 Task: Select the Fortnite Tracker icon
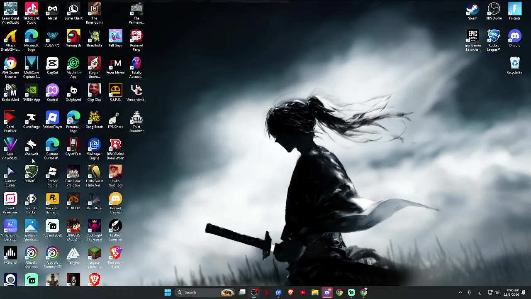32,203
